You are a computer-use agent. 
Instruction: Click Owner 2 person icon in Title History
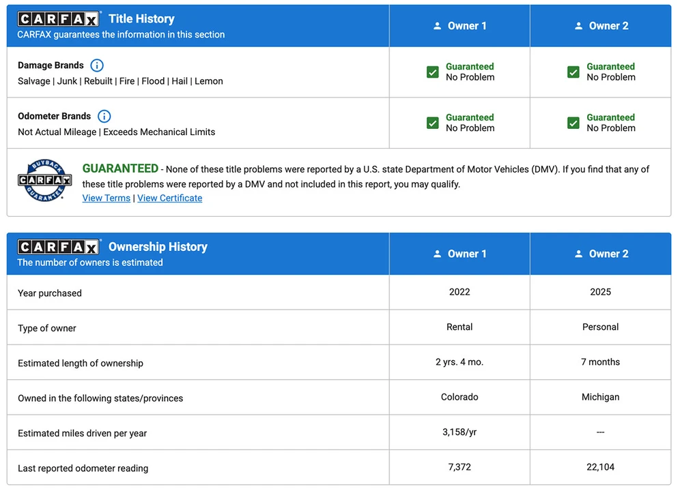point(578,26)
